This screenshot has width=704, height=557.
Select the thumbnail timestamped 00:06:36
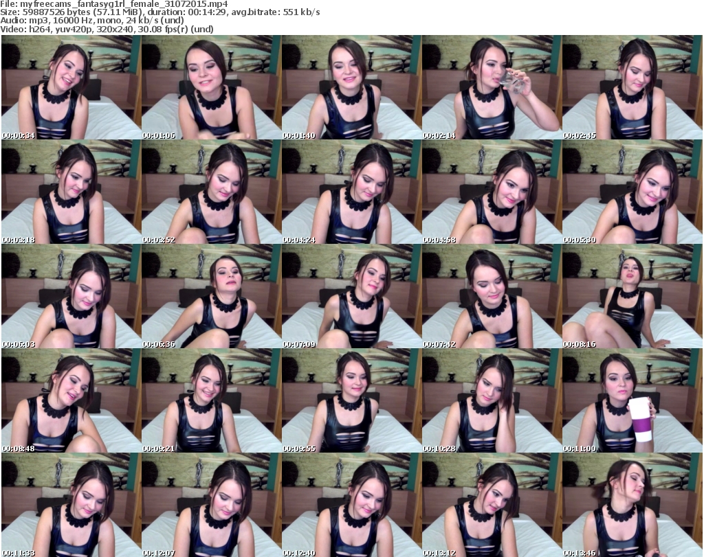click(x=212, y=297)
